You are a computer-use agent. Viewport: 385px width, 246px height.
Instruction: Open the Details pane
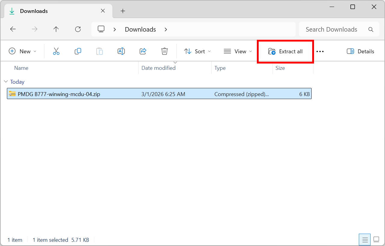pos(360,51)
